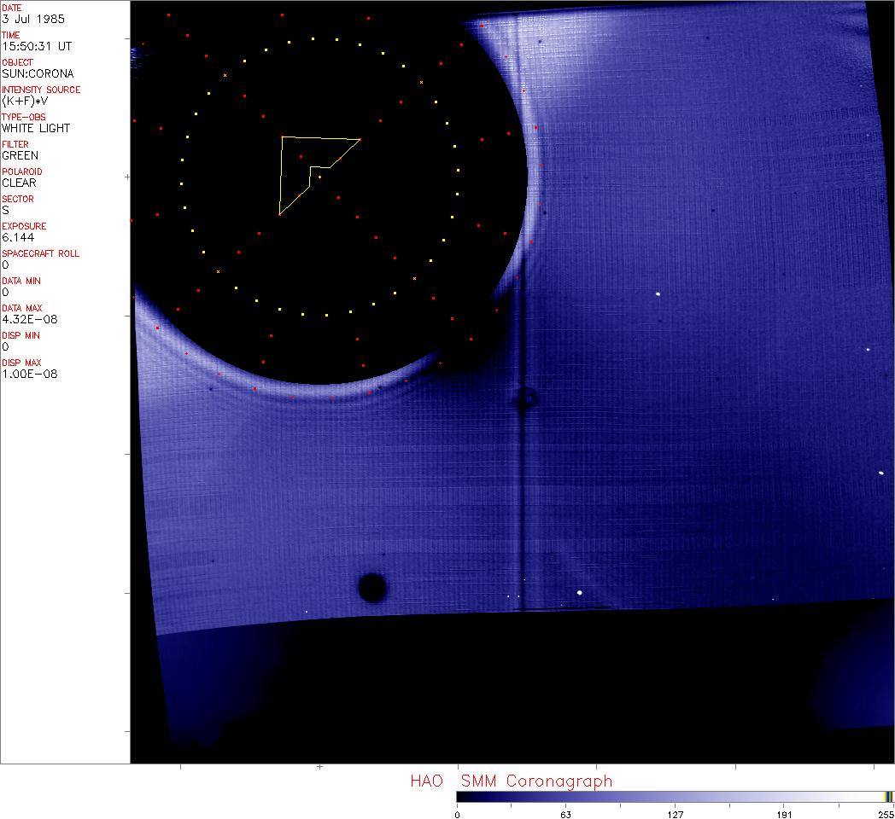Click the exposure value "6.144"
This screenshot has width=895, height=819.
pyautogui.click(x=18, y=237)
